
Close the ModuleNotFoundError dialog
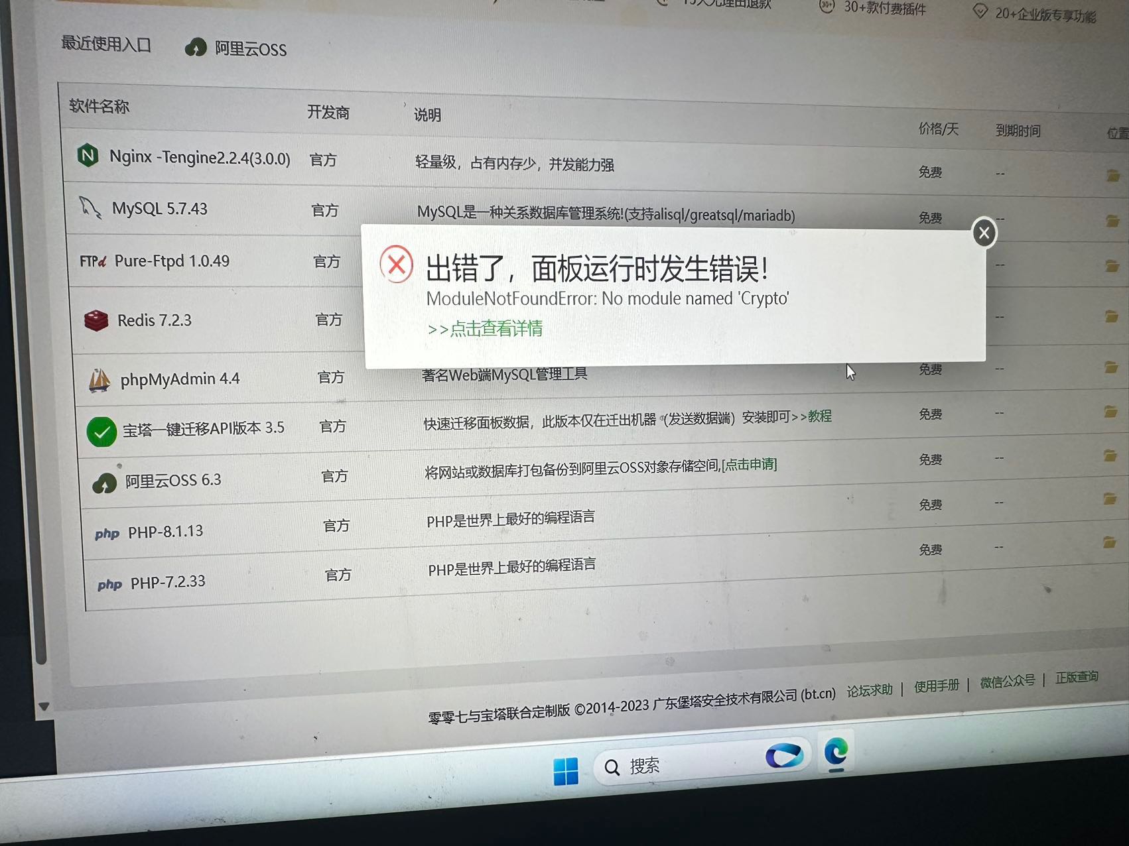tap(984, 233)
